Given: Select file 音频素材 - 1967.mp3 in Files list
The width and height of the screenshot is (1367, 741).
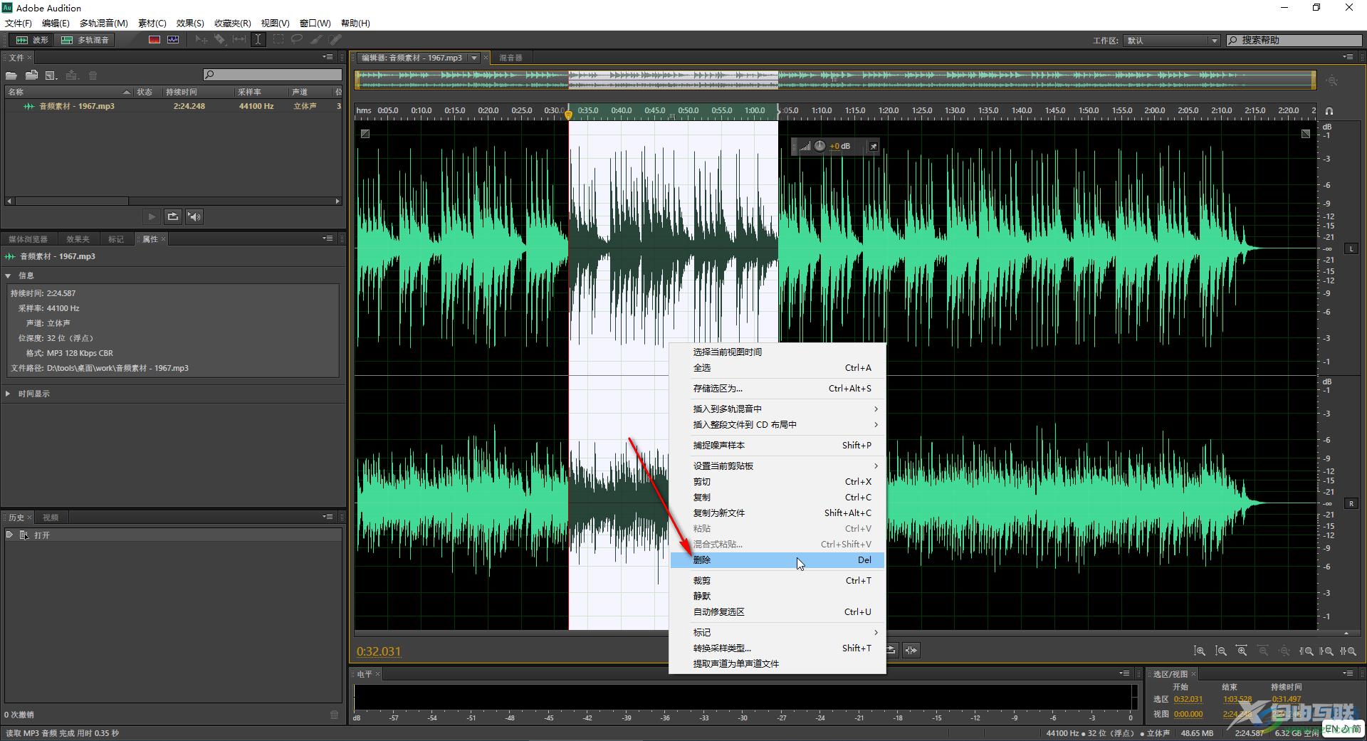Looking at the screenshot, I should point(172,106).
